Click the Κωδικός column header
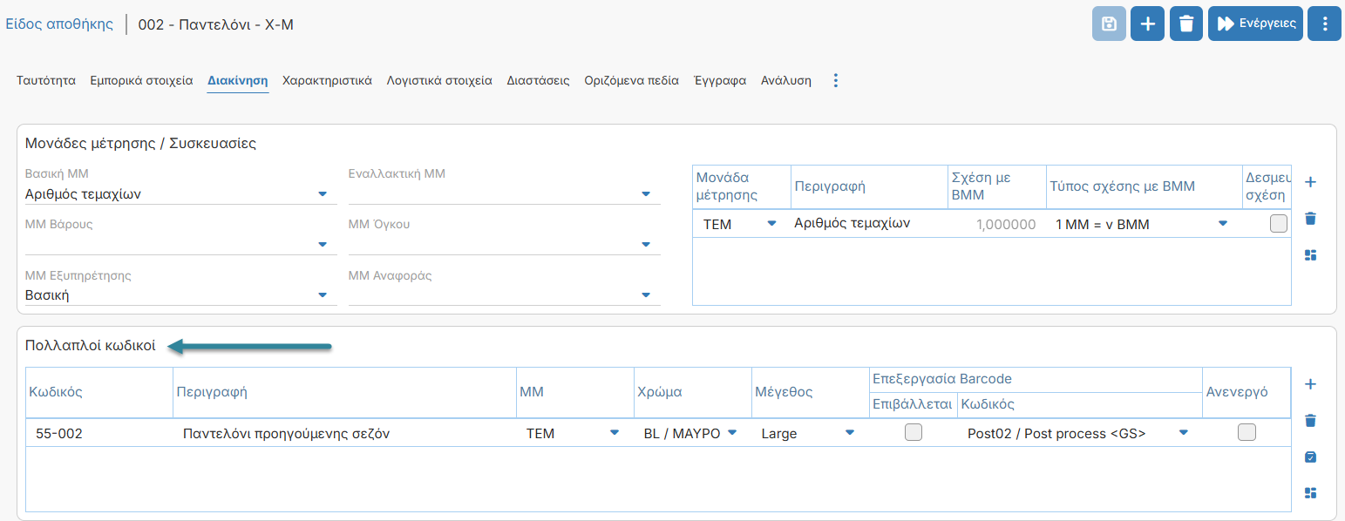The width and height of the screenshot is (1345, 521). click(x=99, y=392)
